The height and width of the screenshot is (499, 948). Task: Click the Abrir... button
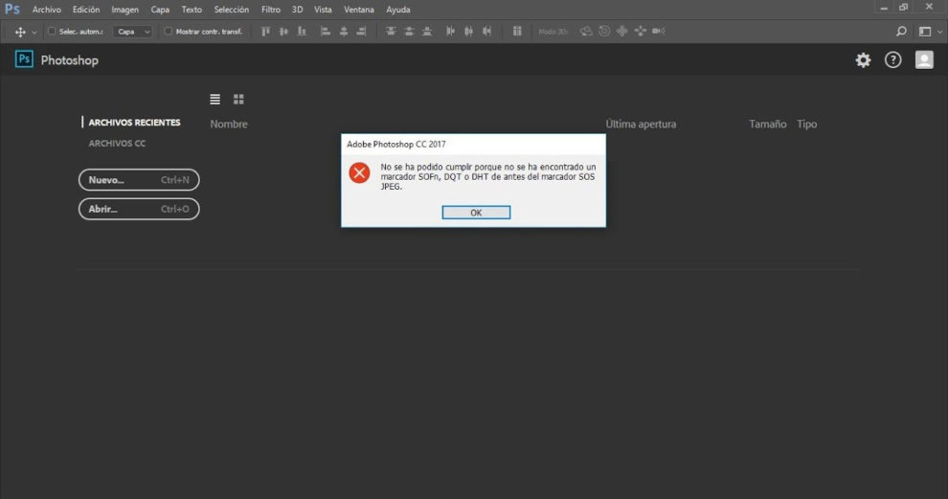[139, 209]
